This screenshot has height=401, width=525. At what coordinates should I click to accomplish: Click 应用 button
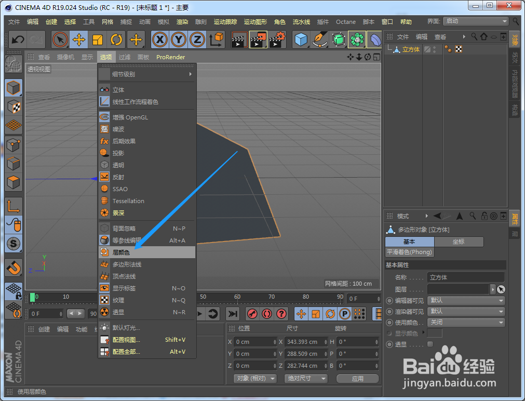point(358,379)
